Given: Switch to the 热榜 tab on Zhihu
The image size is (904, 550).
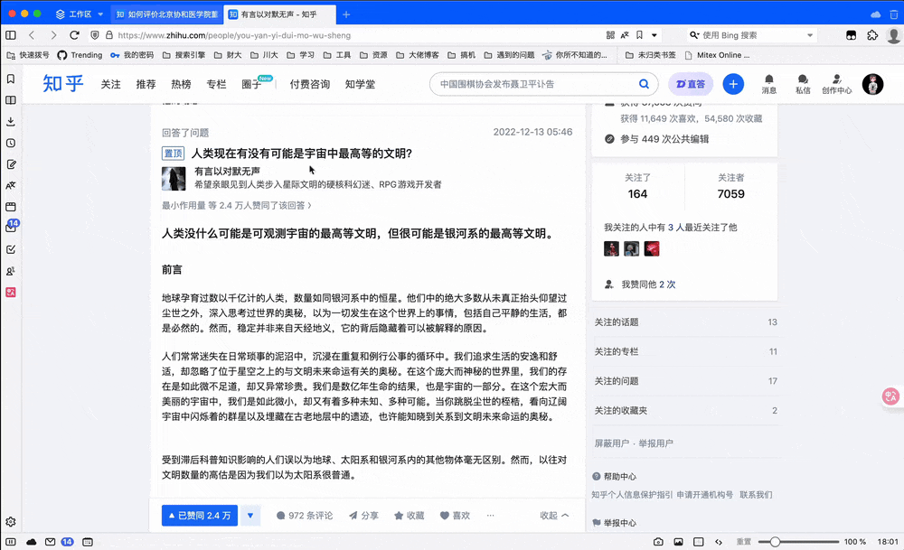Looking at the screenshot, I should (181, 84).
